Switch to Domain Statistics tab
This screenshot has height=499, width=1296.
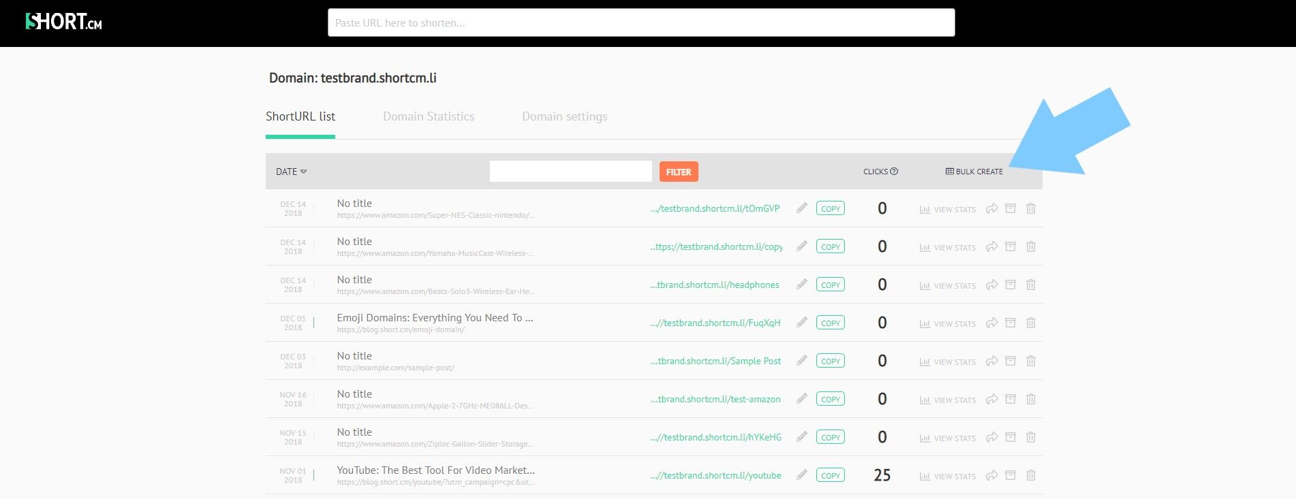pos(429,116)
